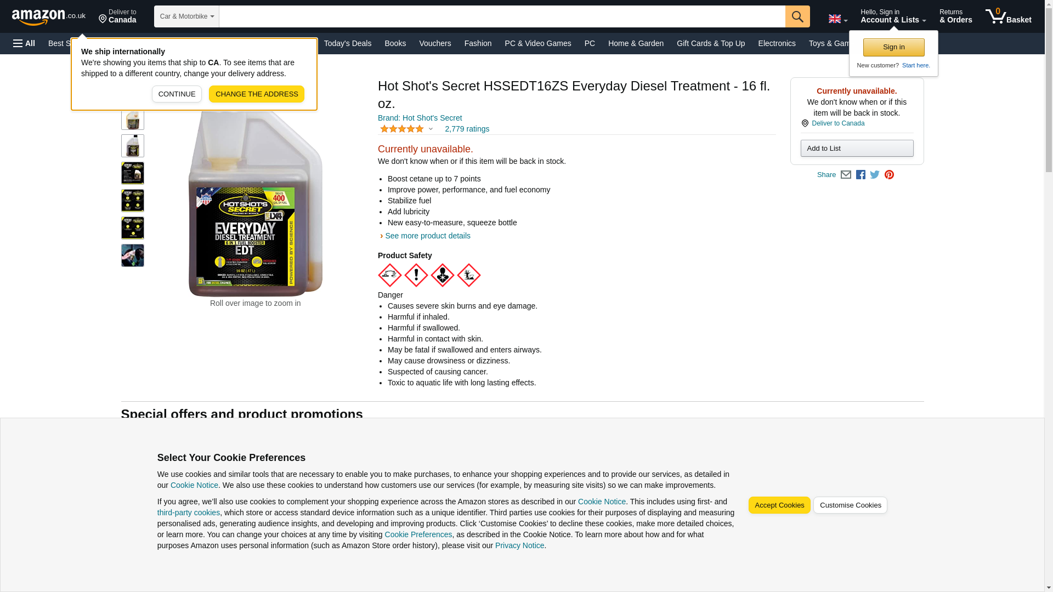
Task: Select the last product thumbnail image
Action: point(132,255)
